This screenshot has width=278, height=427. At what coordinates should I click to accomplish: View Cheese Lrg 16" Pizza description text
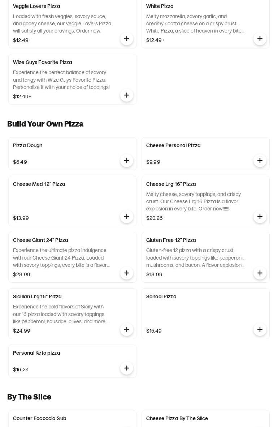[194, 201]
